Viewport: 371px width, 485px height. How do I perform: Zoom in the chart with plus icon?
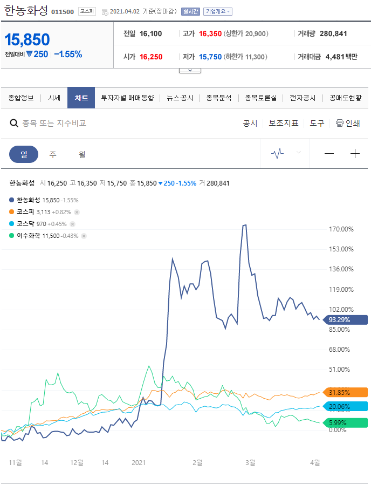click(355, 153)
